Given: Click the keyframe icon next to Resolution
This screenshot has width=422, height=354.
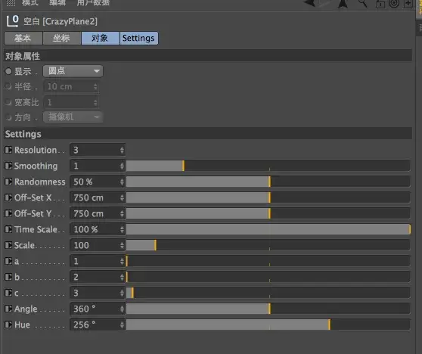Looking at the screenshot, I should [8, 150].
